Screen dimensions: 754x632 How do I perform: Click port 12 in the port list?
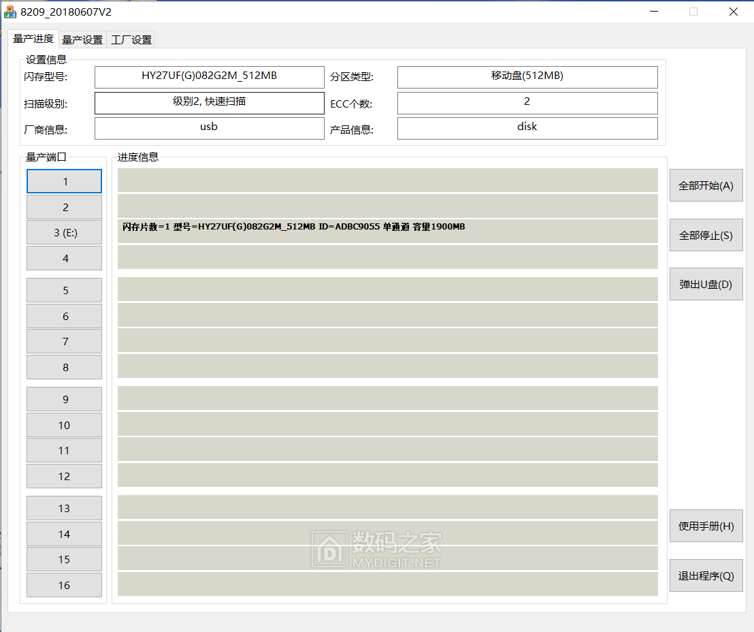pyautogui.click(x=64, y=475)
